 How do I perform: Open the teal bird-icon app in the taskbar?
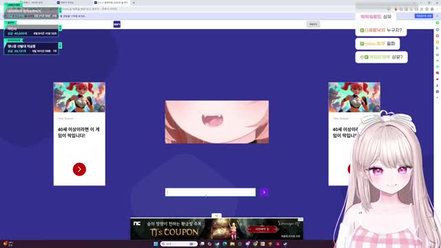pyautogui.click(x=217, y=244)
